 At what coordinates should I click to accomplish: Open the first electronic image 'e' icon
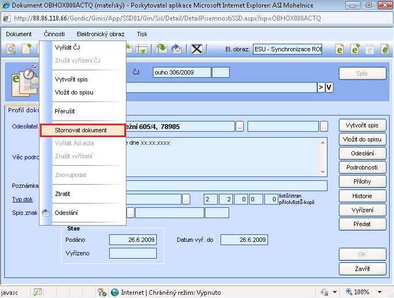(x=339, y=49)
